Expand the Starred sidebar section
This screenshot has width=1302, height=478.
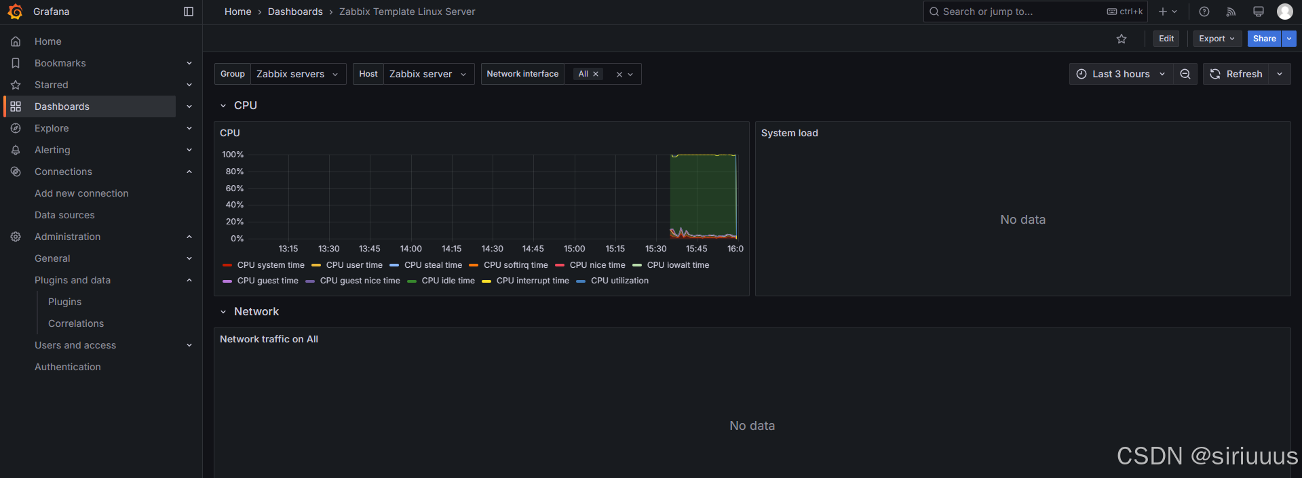189,85
